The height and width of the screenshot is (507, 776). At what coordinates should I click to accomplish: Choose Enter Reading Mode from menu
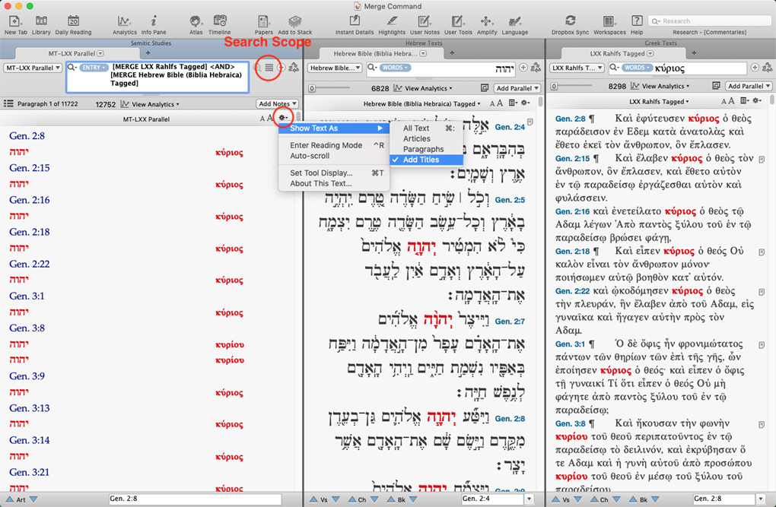coord(326,145)
